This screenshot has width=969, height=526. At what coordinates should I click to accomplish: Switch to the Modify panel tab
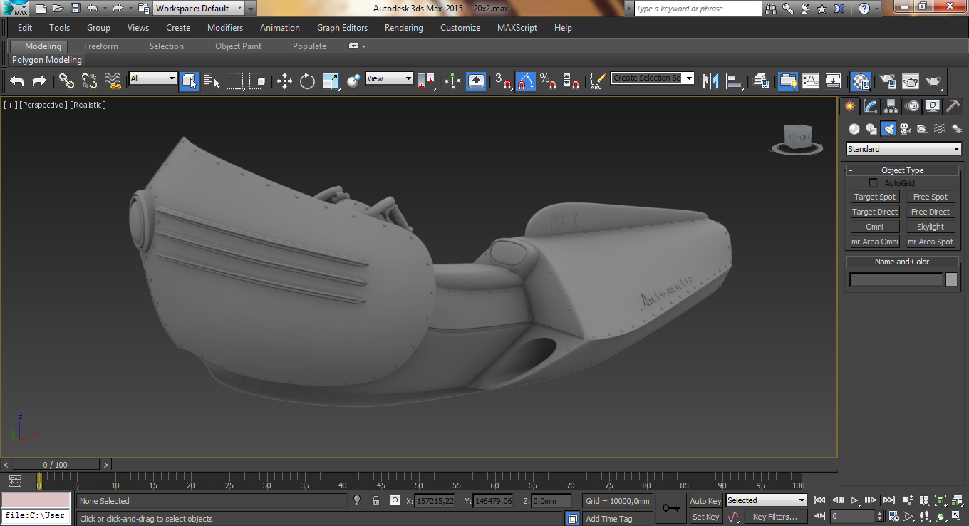click(x=870, y=106)
